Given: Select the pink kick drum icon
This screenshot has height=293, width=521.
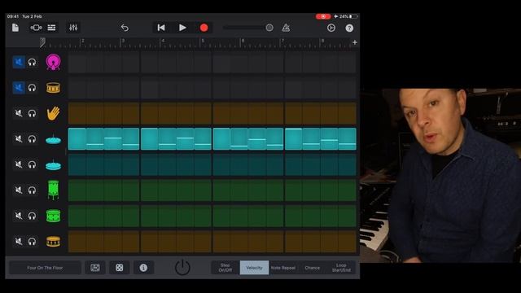Looking at the screenshot, I should [x=53, y=62].
